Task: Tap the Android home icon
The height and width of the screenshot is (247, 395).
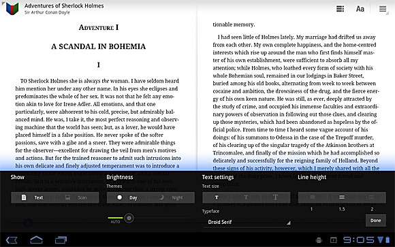Action: point(36,240)
